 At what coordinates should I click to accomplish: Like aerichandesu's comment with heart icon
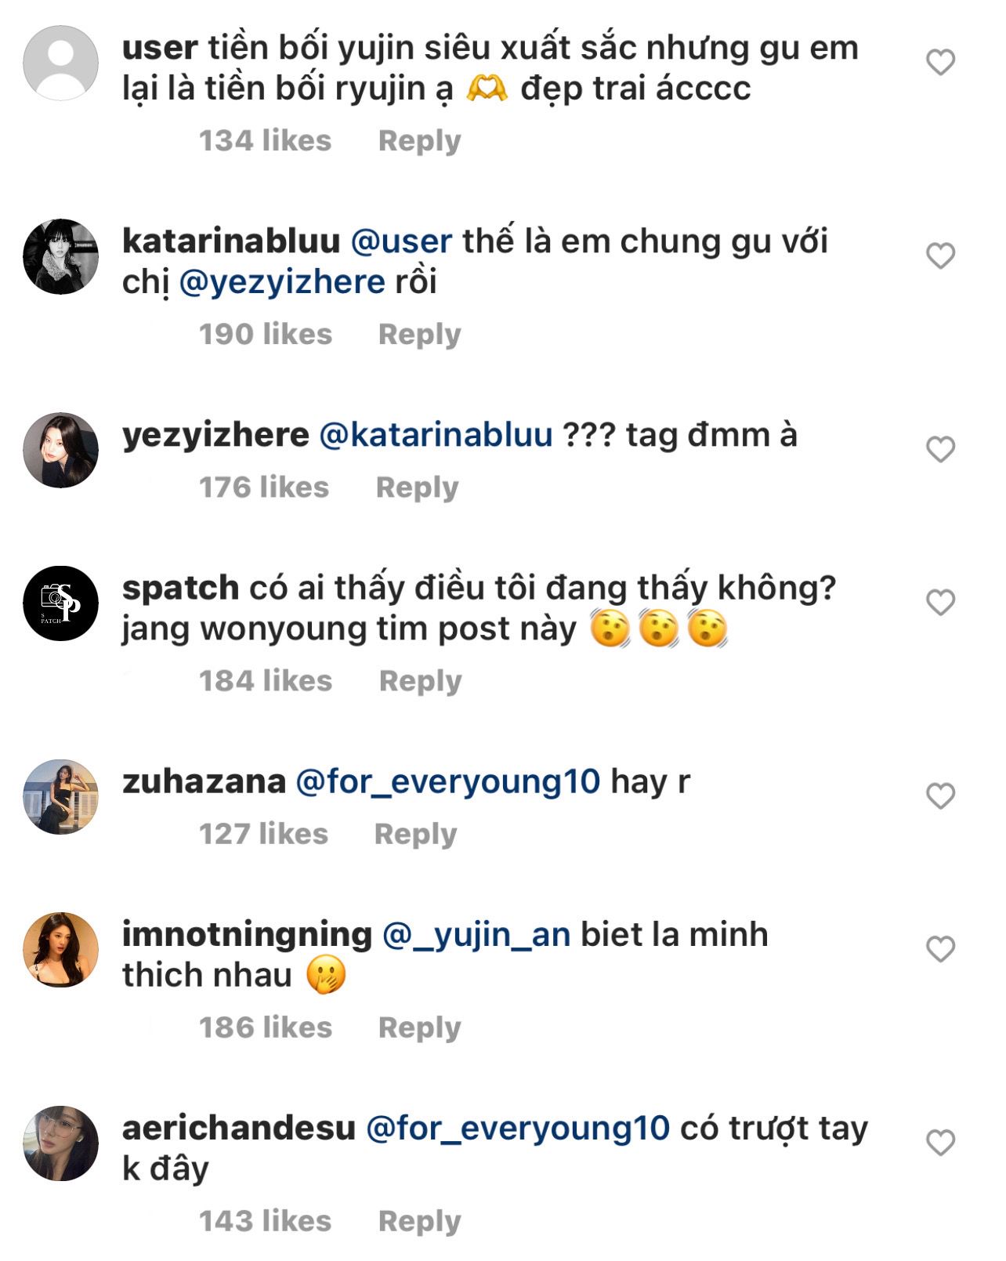pyautogui.click(x=940, y=1143)
